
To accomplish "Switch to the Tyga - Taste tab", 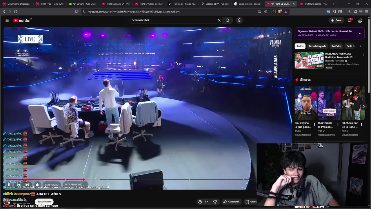I will 50,4.
